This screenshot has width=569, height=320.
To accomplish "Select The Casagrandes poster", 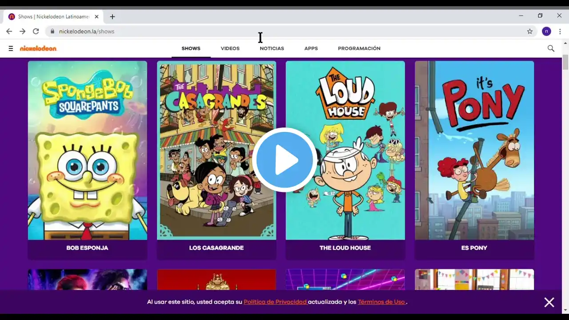I will [x=216, y=150].
